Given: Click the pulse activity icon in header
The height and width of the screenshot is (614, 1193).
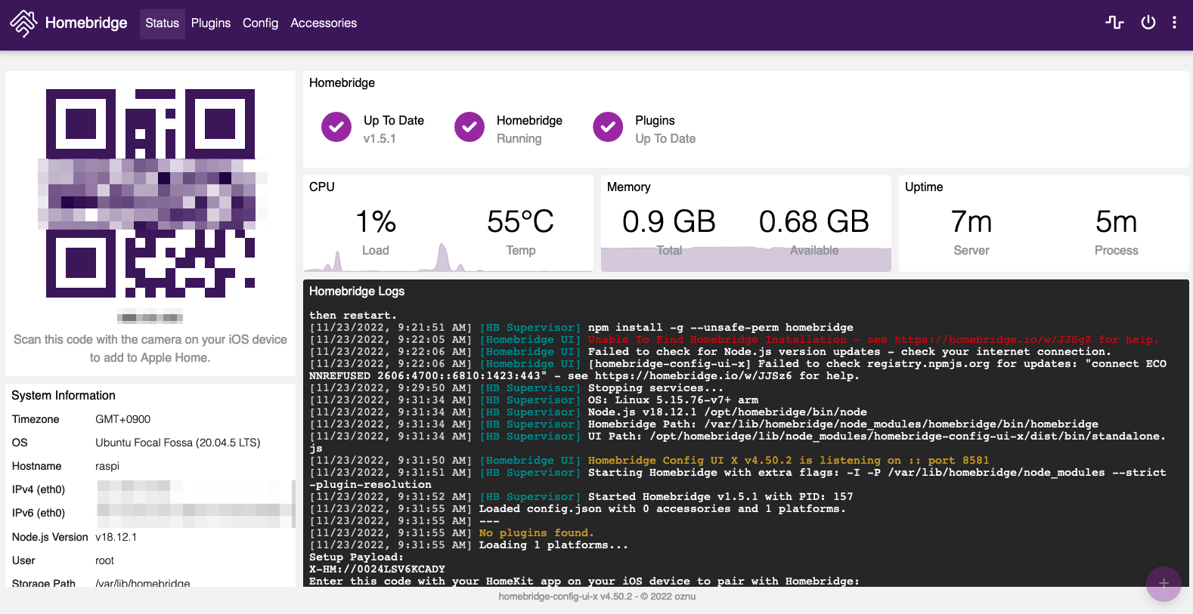Looking at the screenshot, I should [1114, 23].
